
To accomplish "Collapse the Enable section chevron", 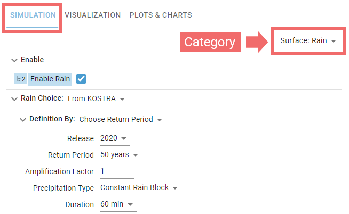I will tap(14, 60).
